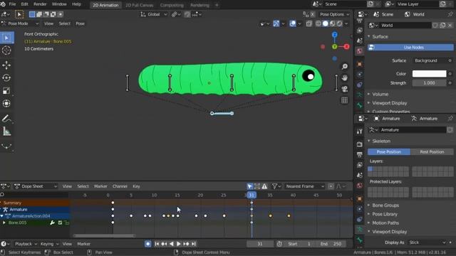Click the Armature name input field
This screenshot has width=456, height=256.
tap(413, 129)
